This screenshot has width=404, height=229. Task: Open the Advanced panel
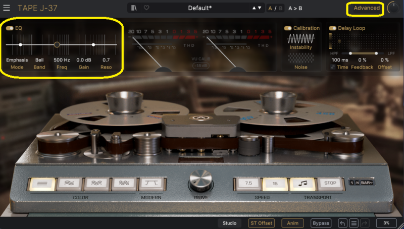click(x=367, y=8)
